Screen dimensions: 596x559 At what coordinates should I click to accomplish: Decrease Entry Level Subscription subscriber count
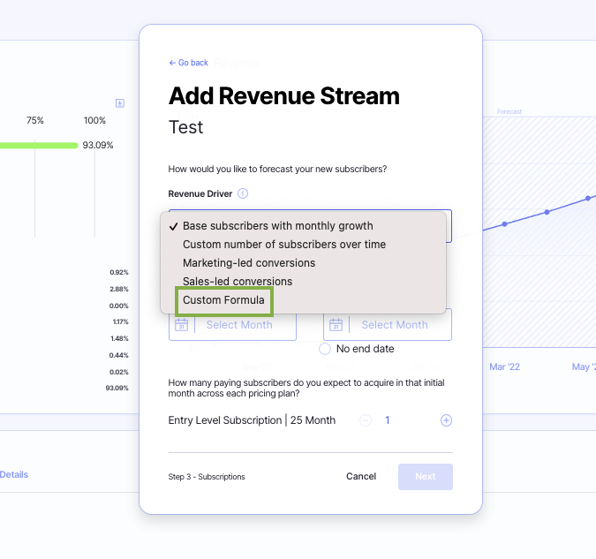pos(366,420)
